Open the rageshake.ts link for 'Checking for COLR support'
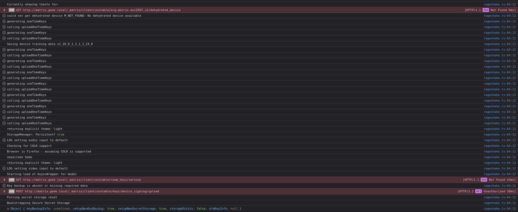 click(500, 146)
